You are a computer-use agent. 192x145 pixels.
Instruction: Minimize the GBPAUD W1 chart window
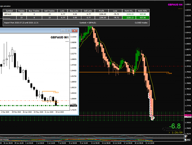tap(63, 31)
